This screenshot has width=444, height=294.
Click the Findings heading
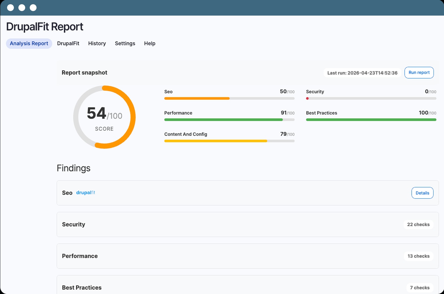(x=73, y=168)
